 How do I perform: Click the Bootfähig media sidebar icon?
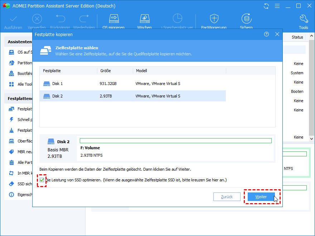coord(11,74)
